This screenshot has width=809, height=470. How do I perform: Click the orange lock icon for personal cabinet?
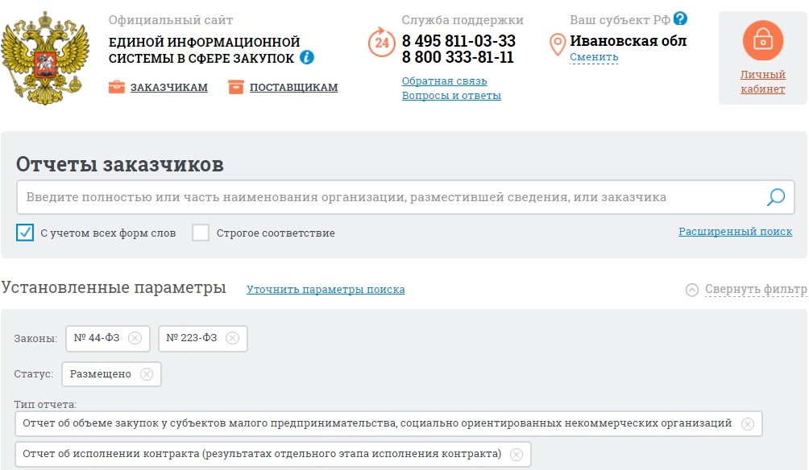pyautogui.click(x=762, y=41)
